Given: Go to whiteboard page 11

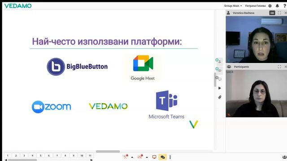Looking at the screenshot, I should pos(90,156).
